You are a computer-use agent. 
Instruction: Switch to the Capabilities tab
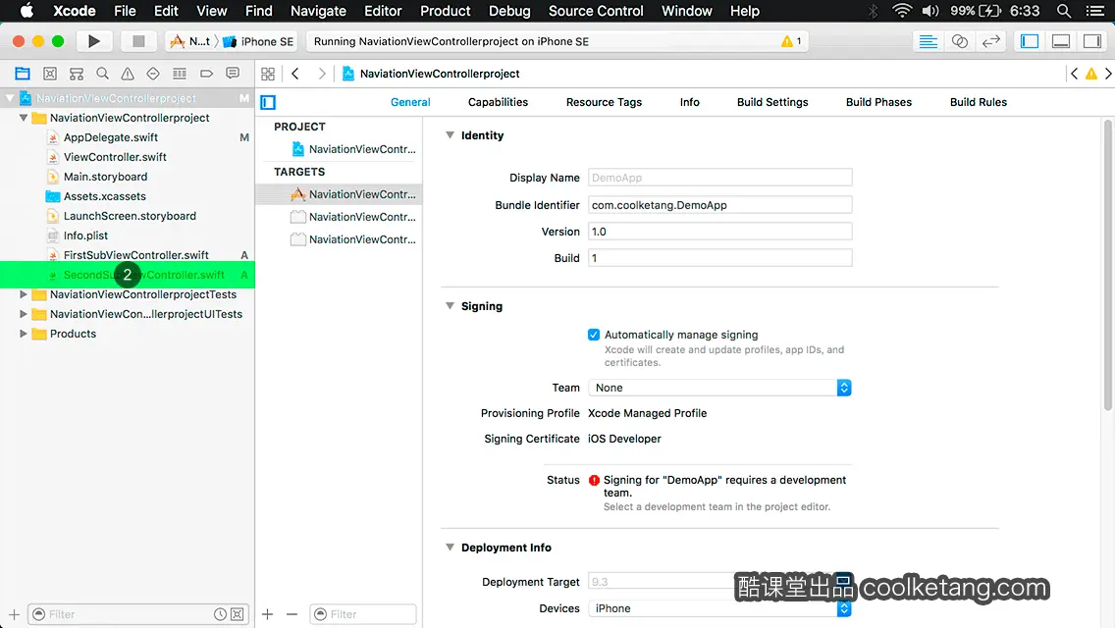(498, 102)
